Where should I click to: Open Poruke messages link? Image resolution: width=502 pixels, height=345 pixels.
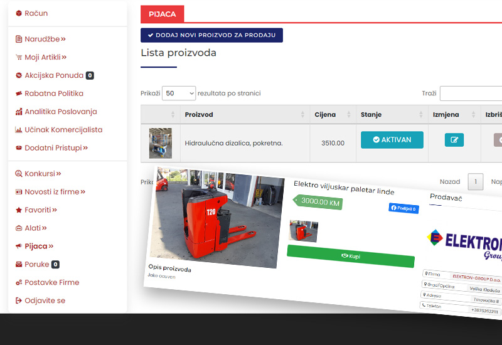37,264
